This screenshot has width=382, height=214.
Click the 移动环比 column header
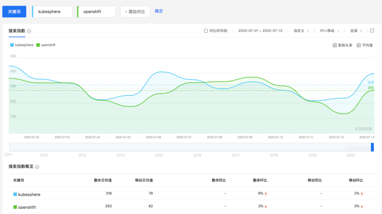356,180
